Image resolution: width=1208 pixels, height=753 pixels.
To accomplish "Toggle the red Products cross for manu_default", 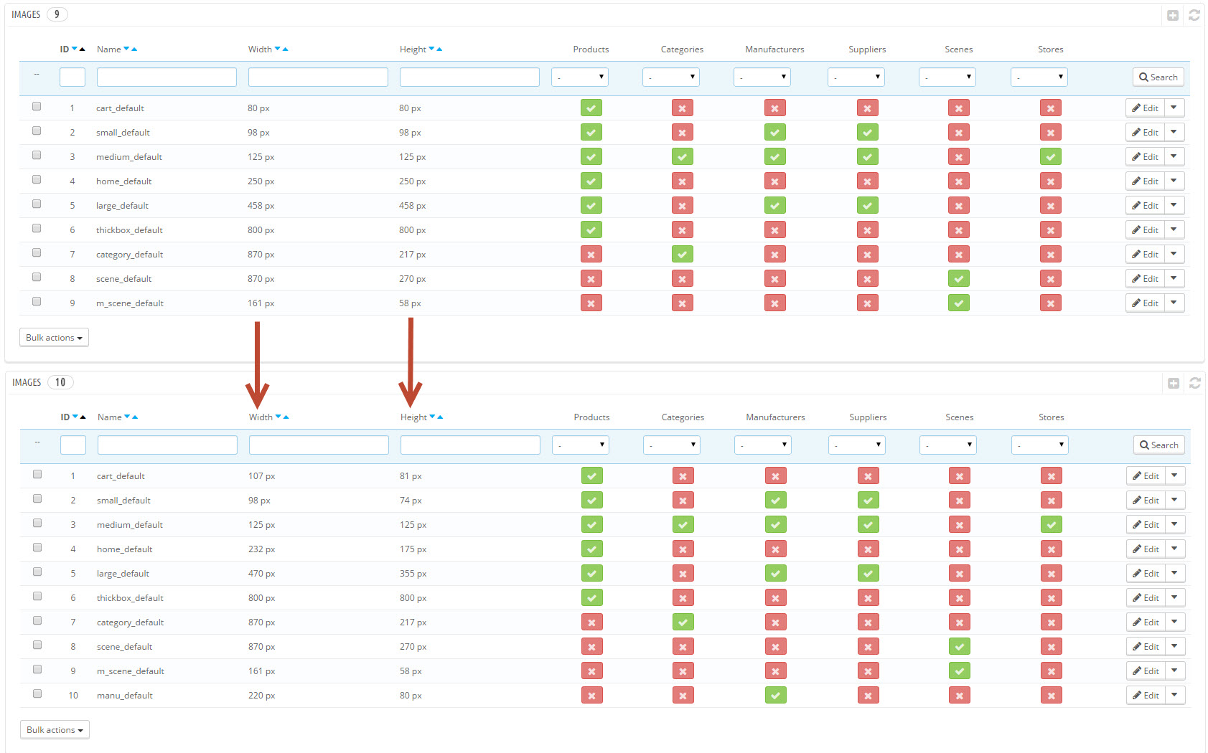I will [591, 695].
